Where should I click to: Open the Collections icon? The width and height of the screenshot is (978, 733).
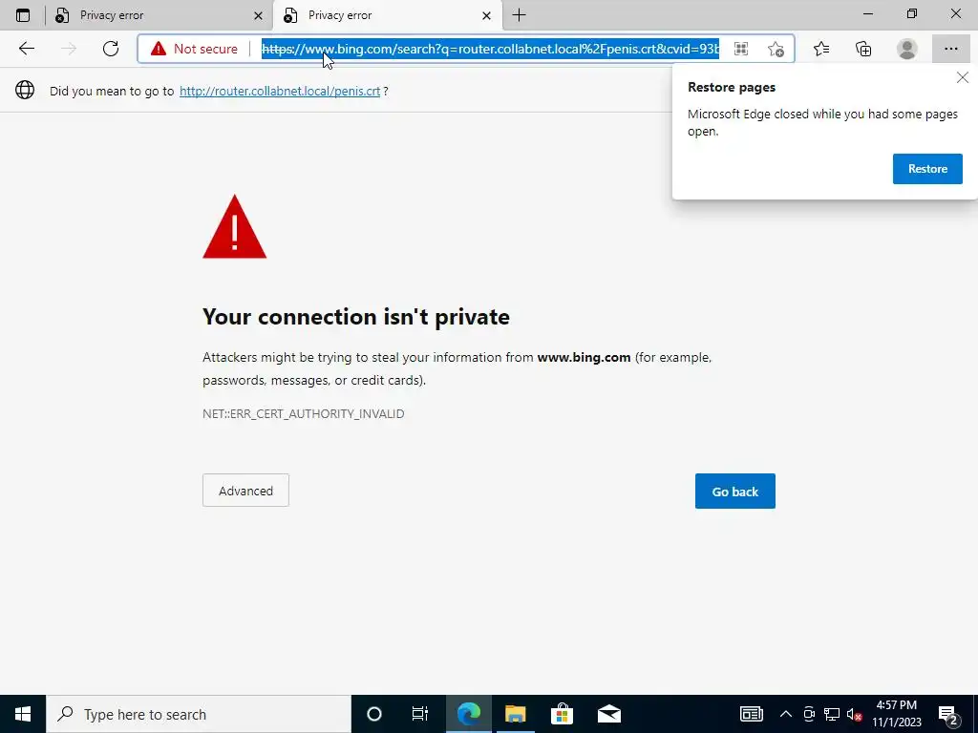point(863,49)
